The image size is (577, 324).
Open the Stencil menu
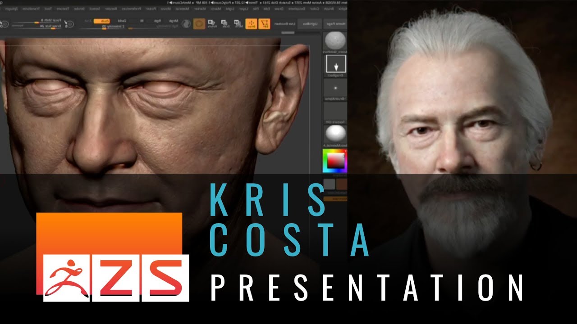(x=95, y=9)
